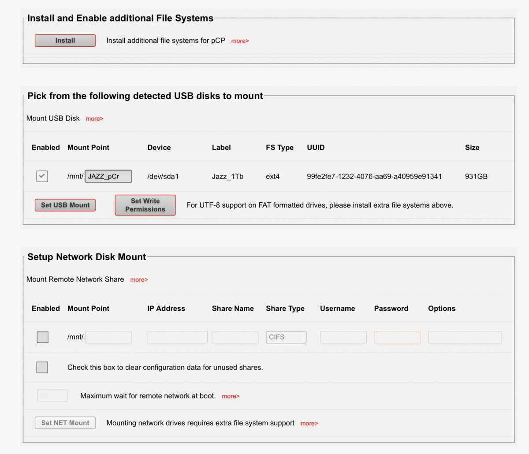This screenshot has height=454, width=529.
Task: Click Set Write Permissions button
Action: [145, 205]
